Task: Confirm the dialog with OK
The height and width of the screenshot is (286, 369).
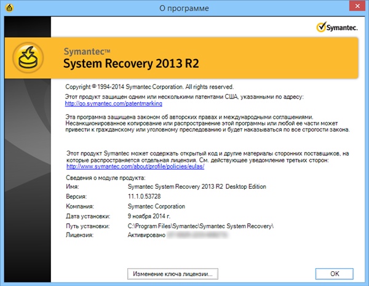Action: click(x=335, y=272)
